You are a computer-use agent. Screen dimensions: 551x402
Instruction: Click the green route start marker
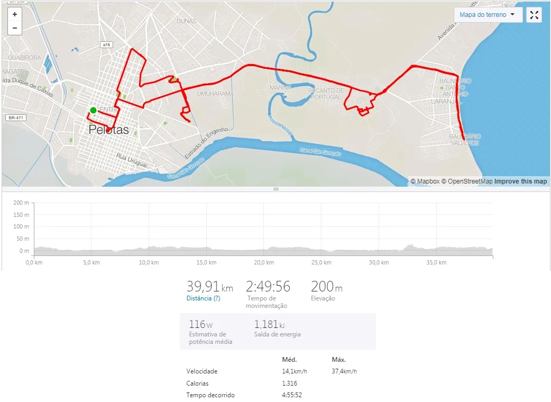tap(93, 110)
